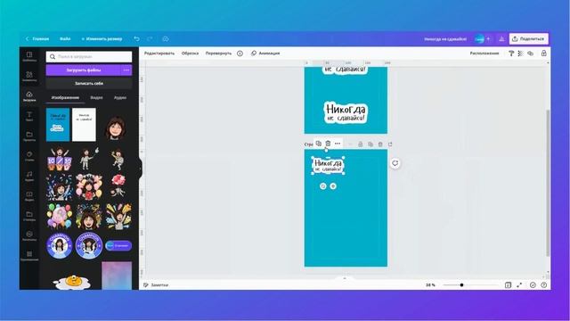The height and width of the screenshot is (321, 570).
Task: Click the Поделиться share button
Action: (x=529, y=38)
